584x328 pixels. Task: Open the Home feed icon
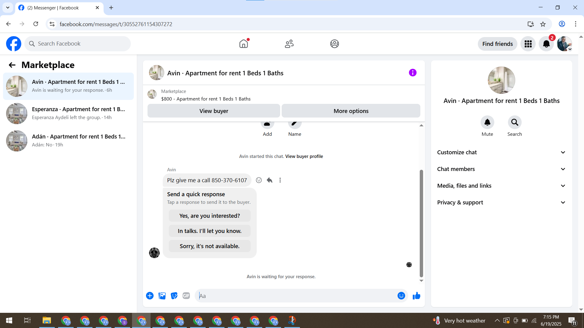244,44
